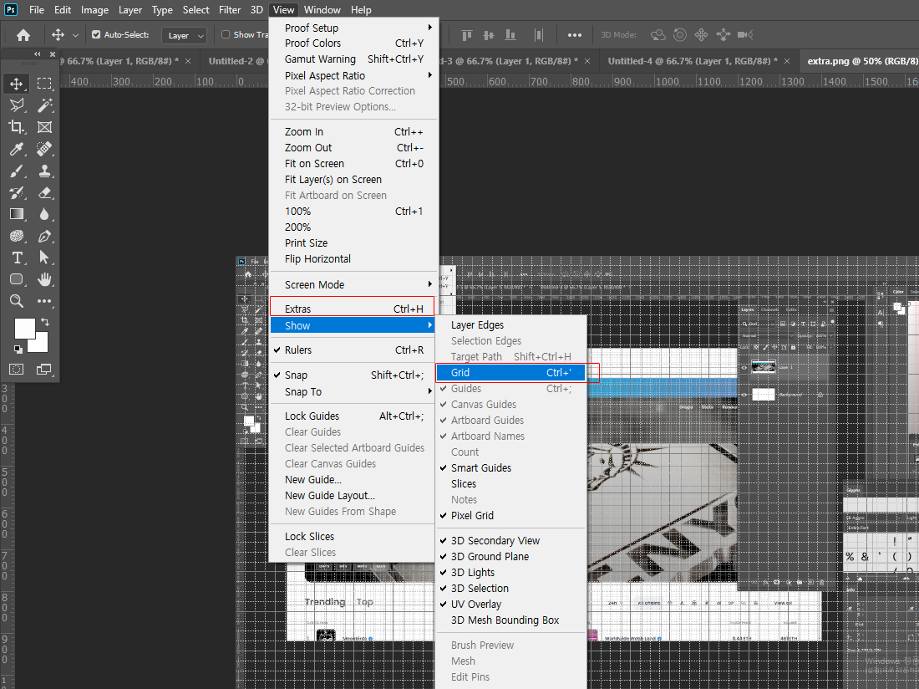
Task: Select the Gradient tool
Action: 17,215
